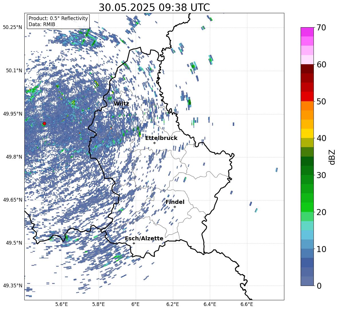339x310 pixels.
Task: Click the colorbar value 10
Action: [321, 249]
